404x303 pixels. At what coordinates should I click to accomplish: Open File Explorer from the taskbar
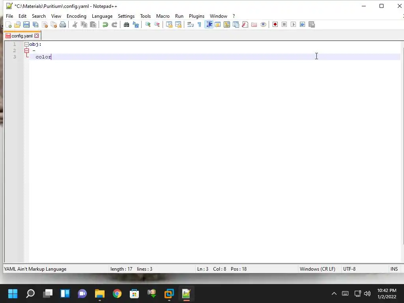(100, 294)
